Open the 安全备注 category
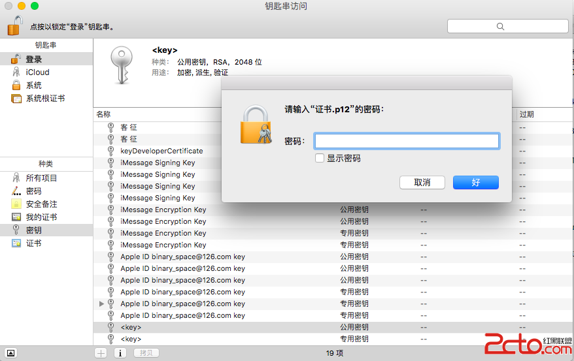 pos(46,204)
